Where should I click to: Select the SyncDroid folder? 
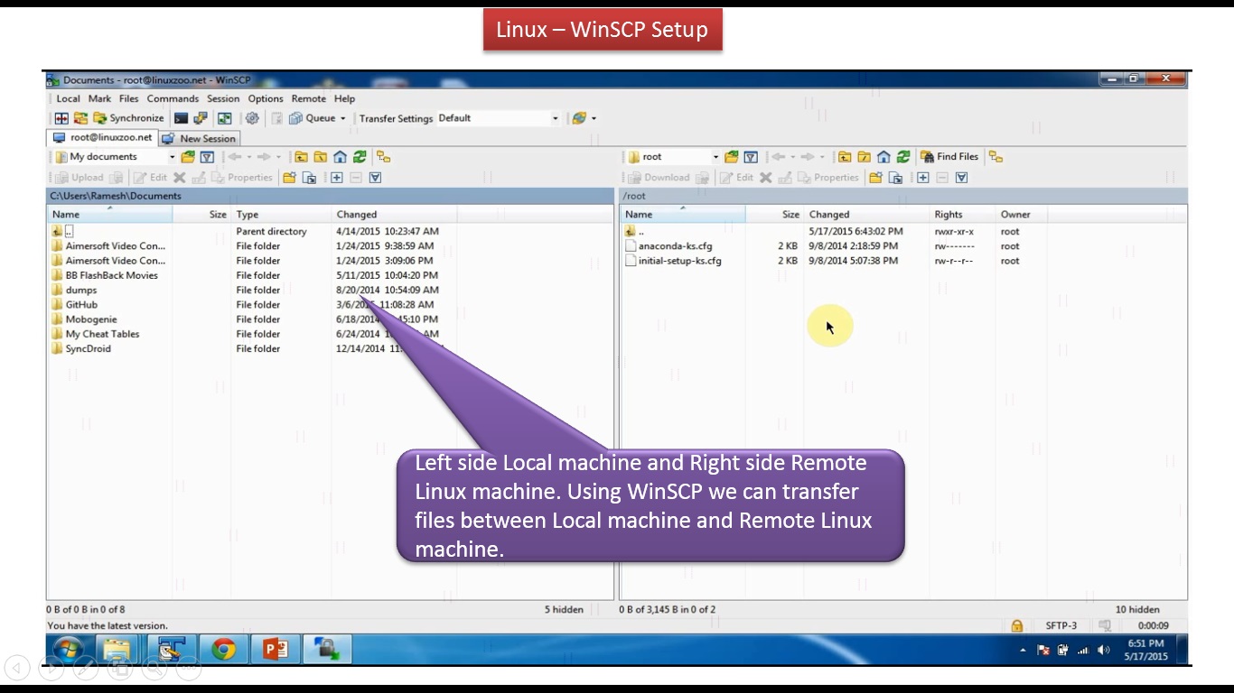(88, 349)
